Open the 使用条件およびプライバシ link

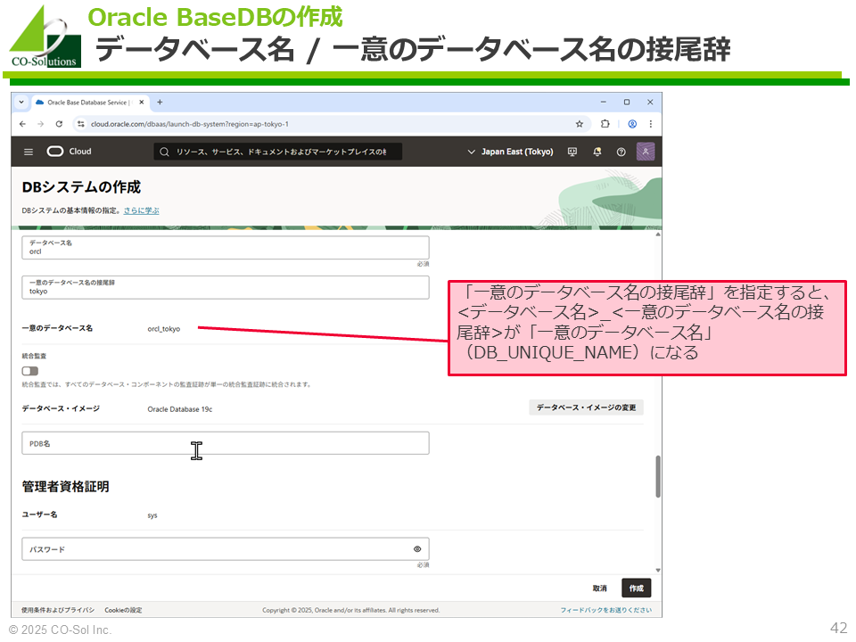click(x=58, y=610)
